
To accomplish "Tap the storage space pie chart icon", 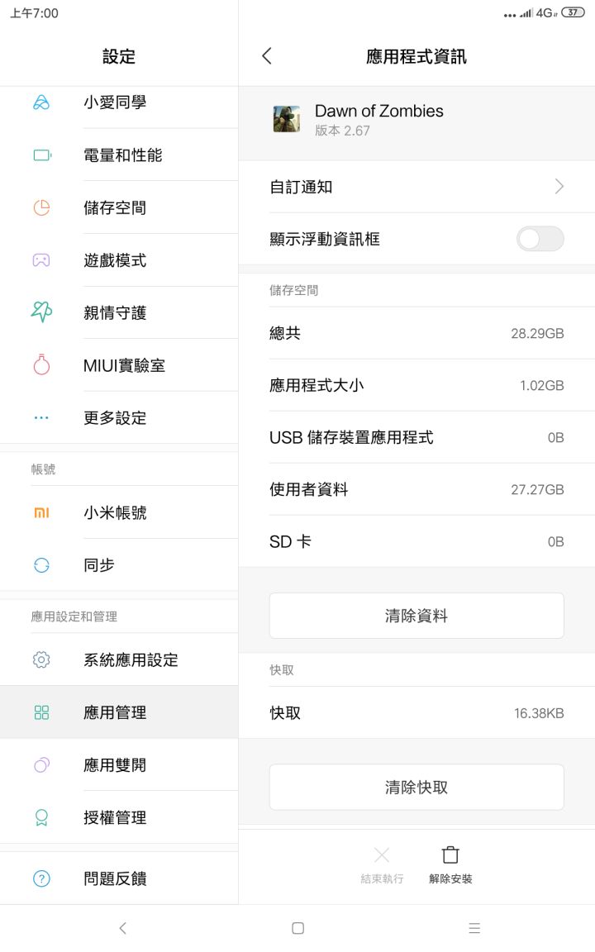I will pyautogui.click(x=41, y=207).
